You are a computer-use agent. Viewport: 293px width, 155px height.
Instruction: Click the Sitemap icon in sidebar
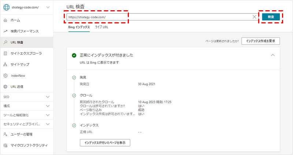(5, 65)
